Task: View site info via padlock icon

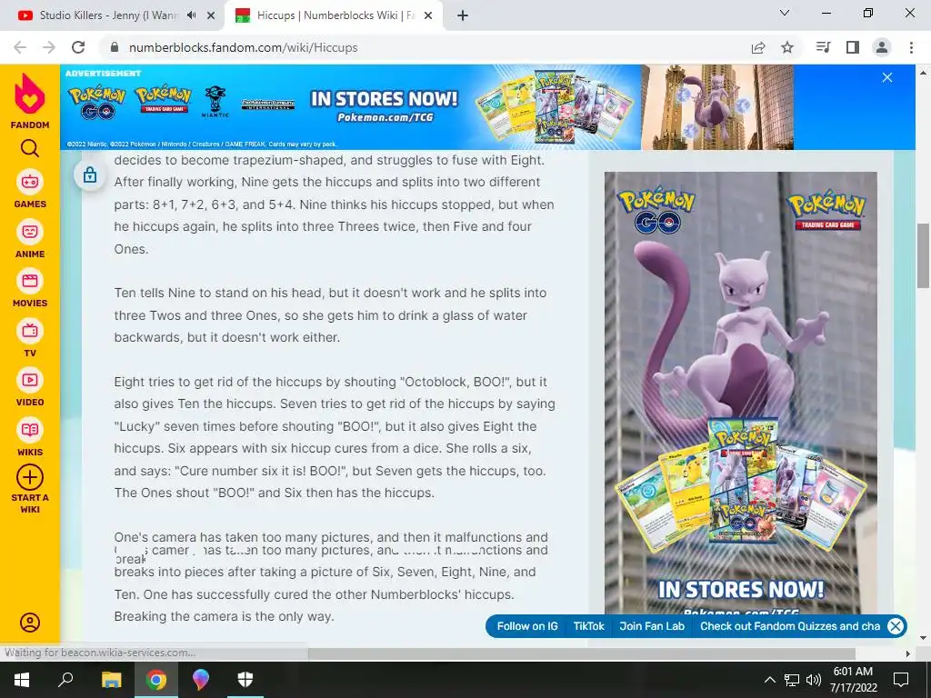Action: [x=115, y=47]
